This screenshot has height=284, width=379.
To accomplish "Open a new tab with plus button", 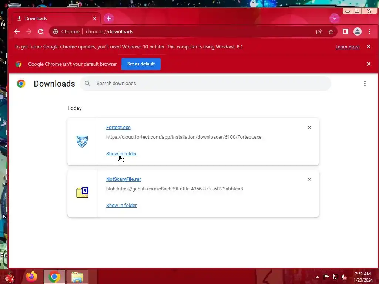I will click(x=109, y=18).
